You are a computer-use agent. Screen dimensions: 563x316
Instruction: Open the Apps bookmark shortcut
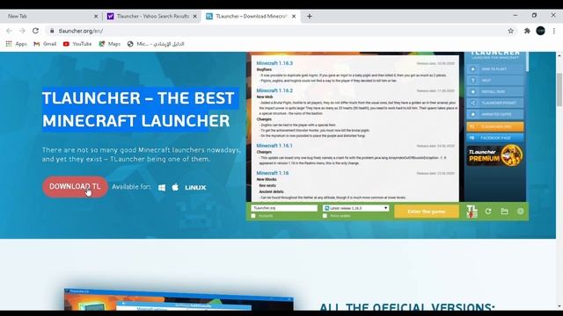click(16, 44)
